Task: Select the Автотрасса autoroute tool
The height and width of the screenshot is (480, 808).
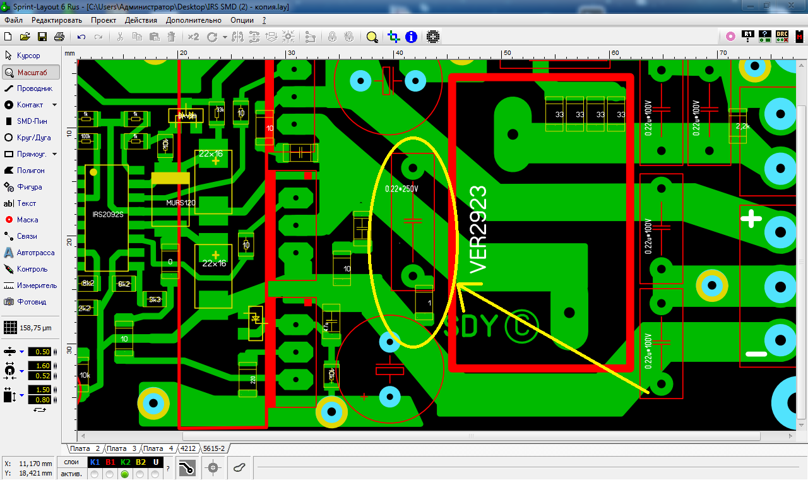Action: pyautogui.click(x=30, y=253)
